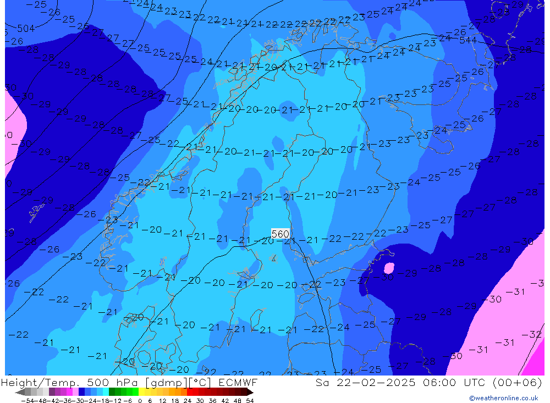Click the Sa 22-02-2025 06:00 UTC date

(x=402, y=382)
